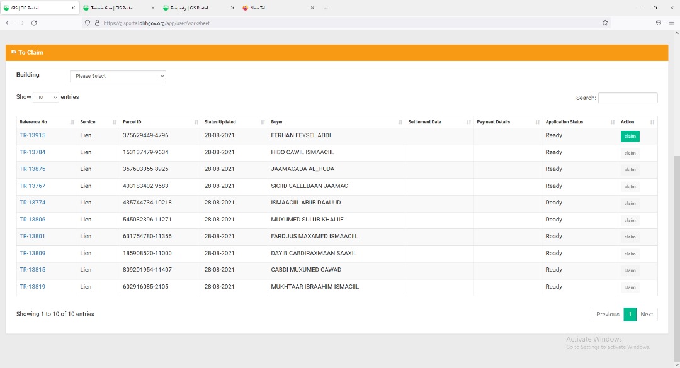Click the To Claim panel header
Image resolution: width=680 pixels, height=368 pixels.
point(336,52)
